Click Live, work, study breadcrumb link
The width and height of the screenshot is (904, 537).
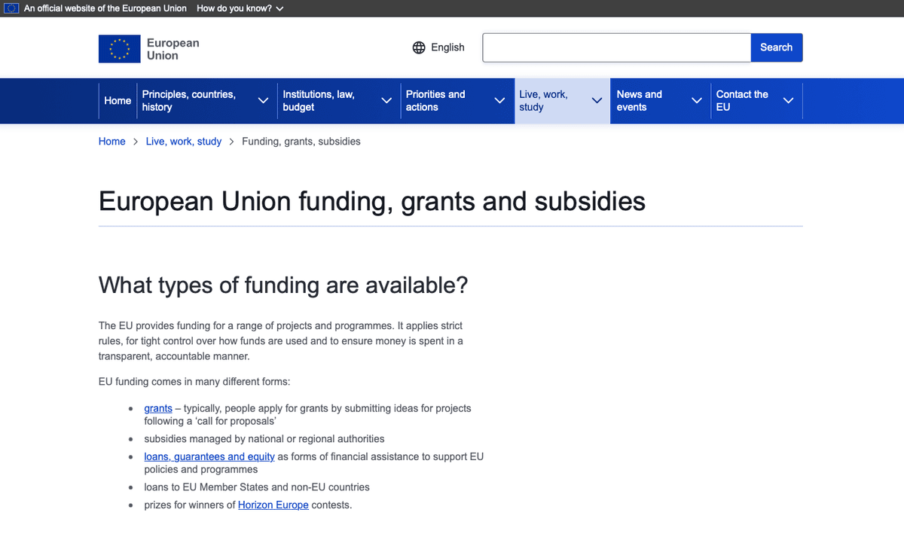(183, 141)
